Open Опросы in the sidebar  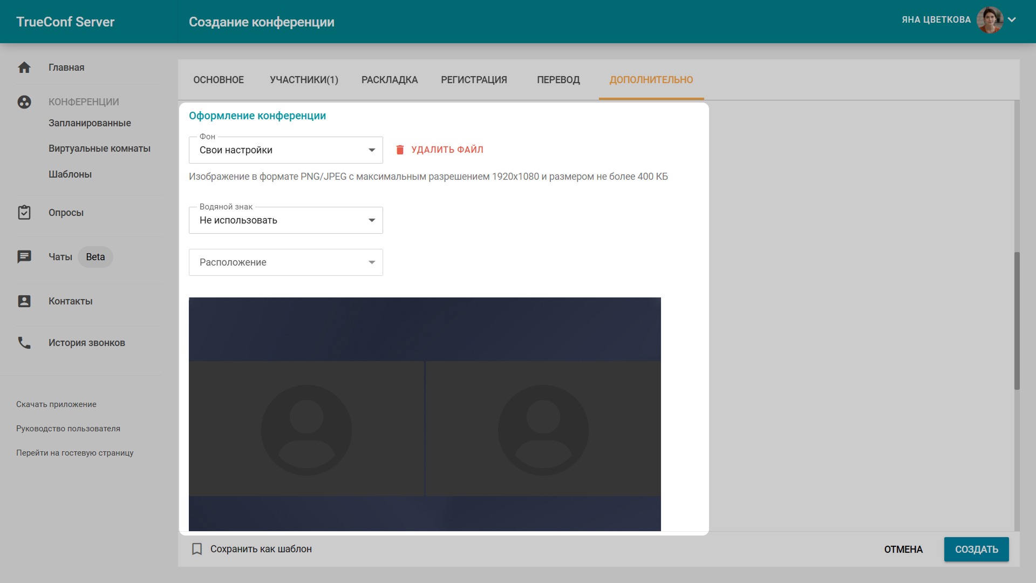coord(66,213)
